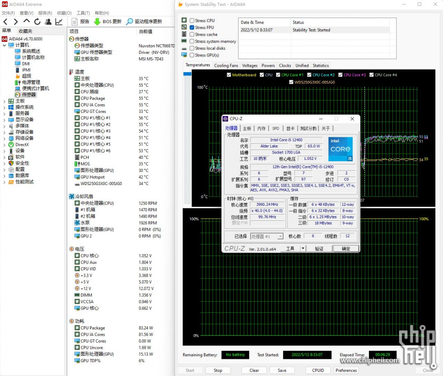Click the 报告 report toolbar button
Image resolution: width=443 pixels, height=376 pixels.
click(80, 22)
